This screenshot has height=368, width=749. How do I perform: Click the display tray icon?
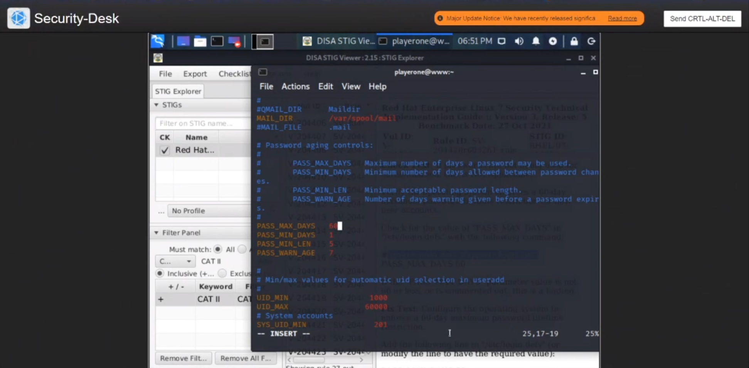pos(502,41)
